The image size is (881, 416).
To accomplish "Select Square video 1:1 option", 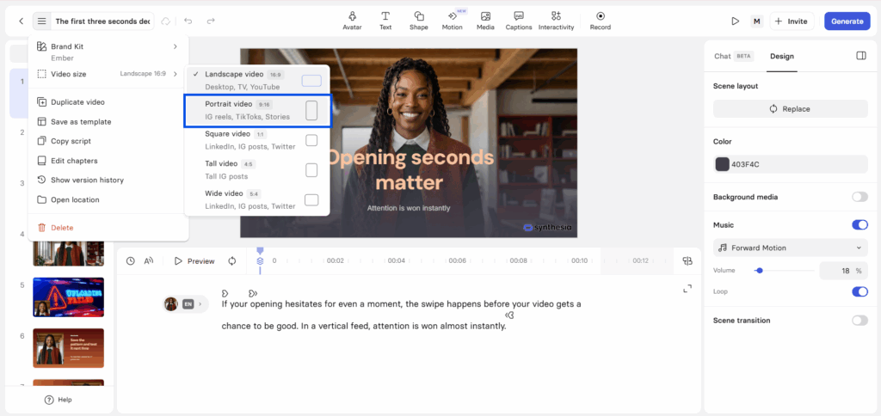I will tap(257, 140).
